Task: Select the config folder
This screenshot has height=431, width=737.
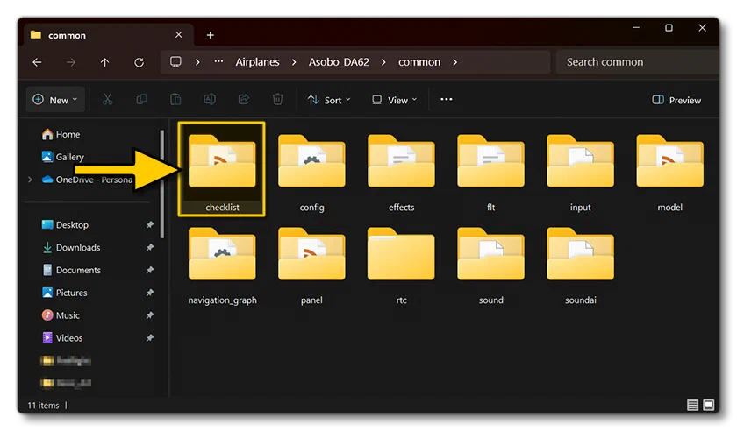Action: (311, 173)
